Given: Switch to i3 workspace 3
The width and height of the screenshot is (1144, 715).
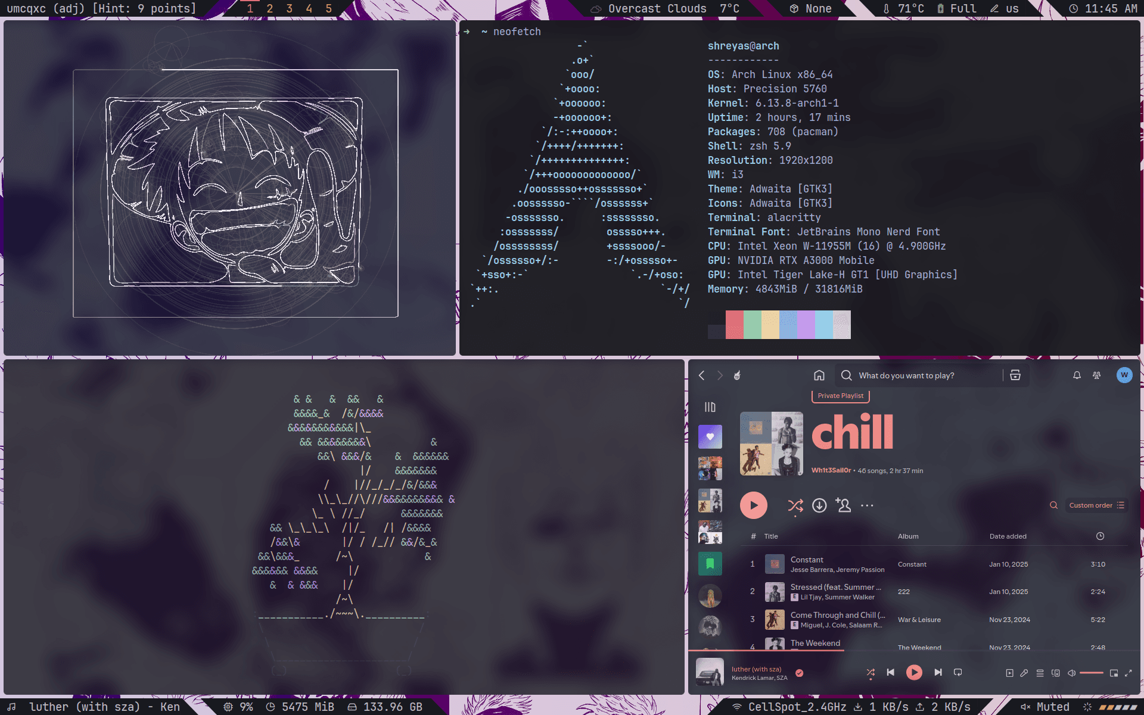Looking at the screenshot, I should tap(289, 8).
